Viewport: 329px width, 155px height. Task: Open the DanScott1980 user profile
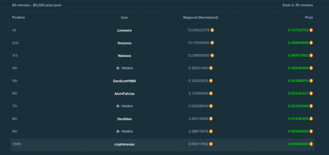coord(125,81)
